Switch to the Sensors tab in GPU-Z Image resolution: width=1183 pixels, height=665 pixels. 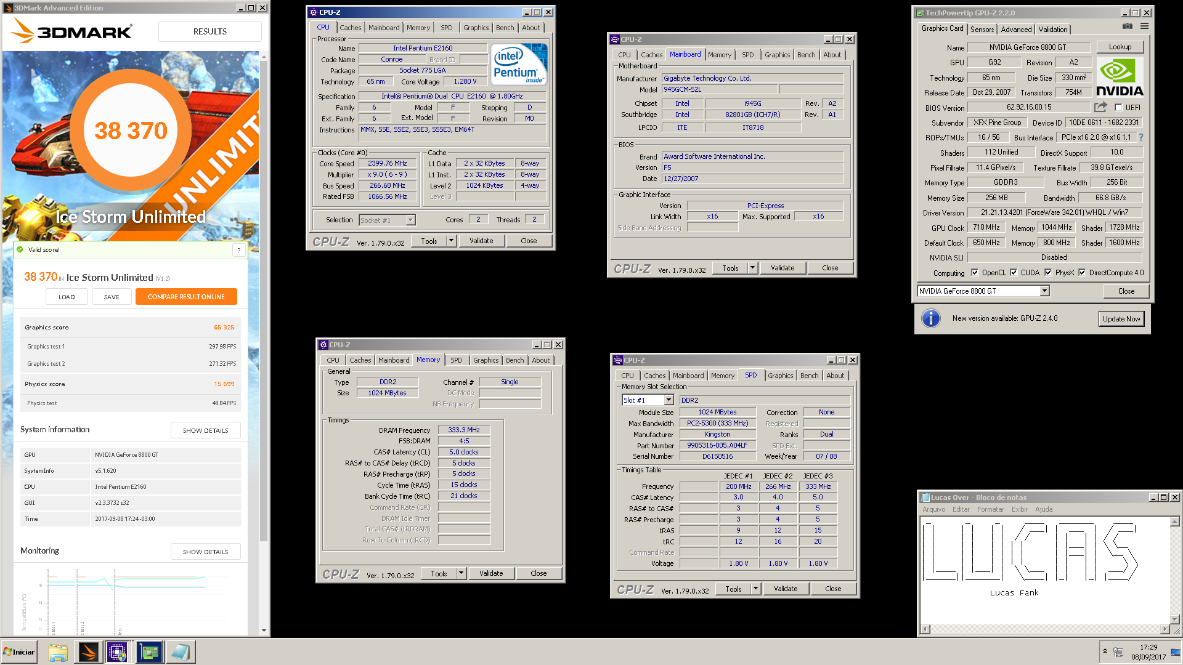click(982, 29)
